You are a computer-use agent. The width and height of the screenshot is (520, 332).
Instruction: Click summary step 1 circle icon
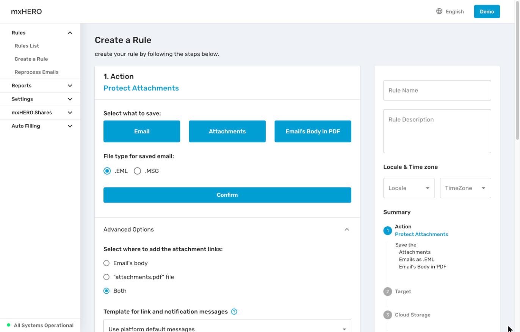(388, 230)
